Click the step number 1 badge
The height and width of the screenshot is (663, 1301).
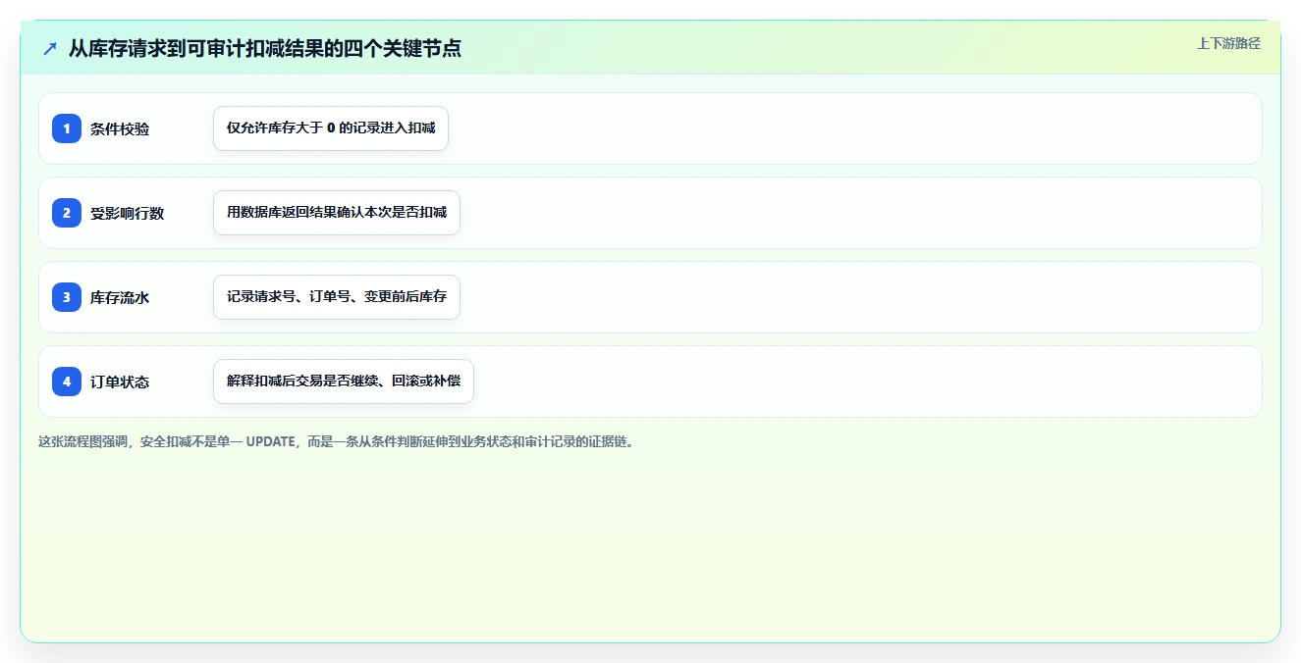pyautogui.click(x=67, y=128)
